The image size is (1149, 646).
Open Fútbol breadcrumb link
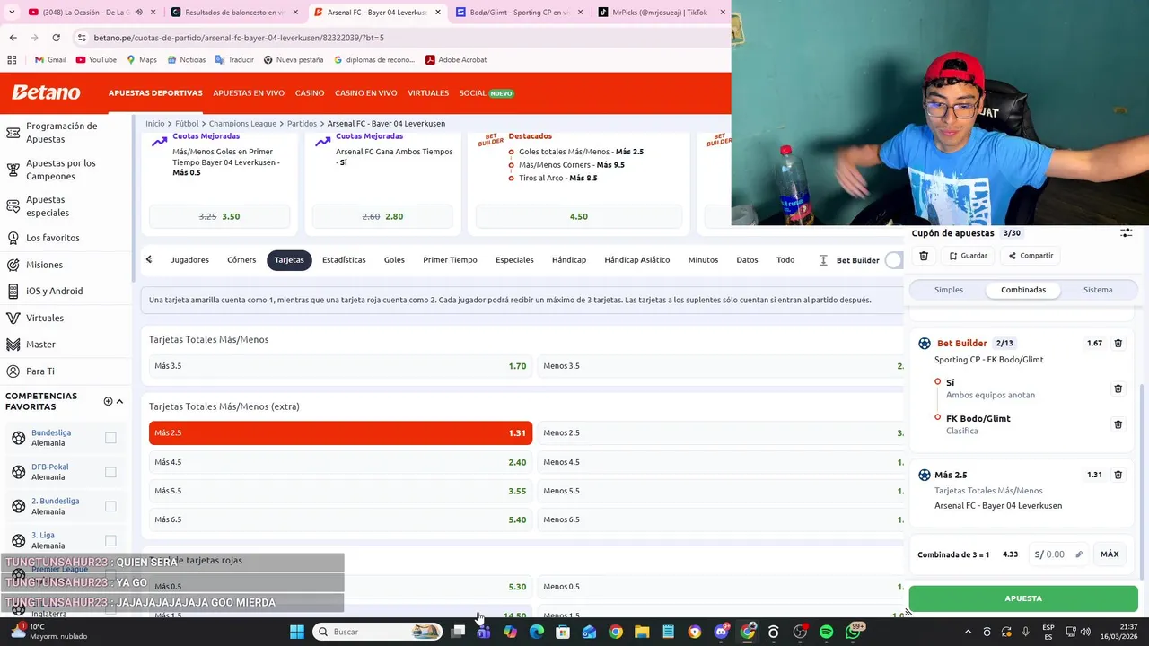(x=187, y=124)
